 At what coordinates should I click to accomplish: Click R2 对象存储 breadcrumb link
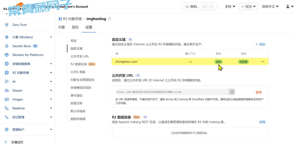72,19
